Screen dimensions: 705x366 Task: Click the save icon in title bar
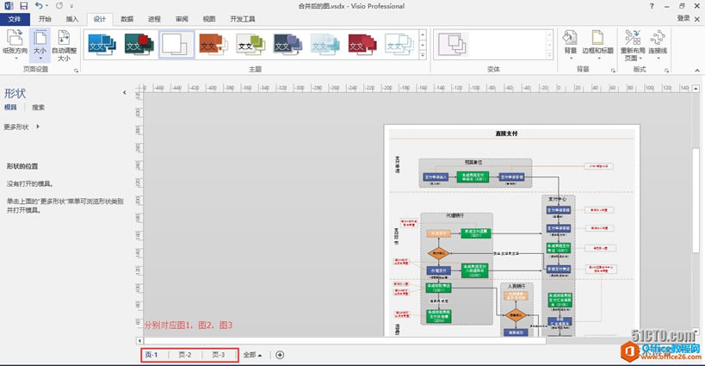click(x=23, y=5)
